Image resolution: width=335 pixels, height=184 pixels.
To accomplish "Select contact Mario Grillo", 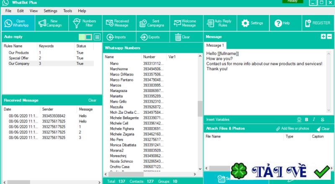I will [x=118, y=102].
